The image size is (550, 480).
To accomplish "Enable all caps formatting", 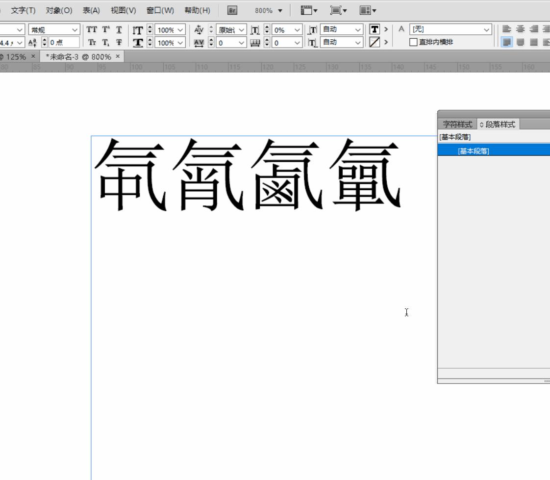I will click(92, 29).
